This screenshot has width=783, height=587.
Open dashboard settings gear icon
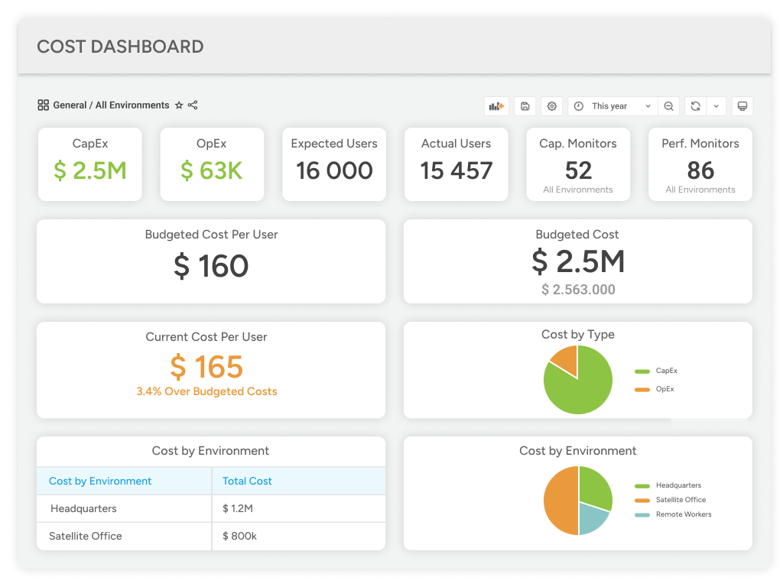(552, 105)
